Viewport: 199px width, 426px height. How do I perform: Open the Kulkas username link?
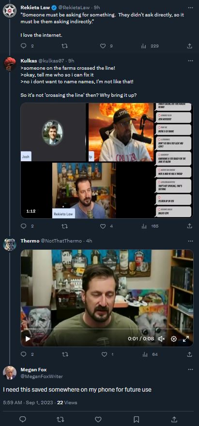pyautogui.click(x=29, y=61)
